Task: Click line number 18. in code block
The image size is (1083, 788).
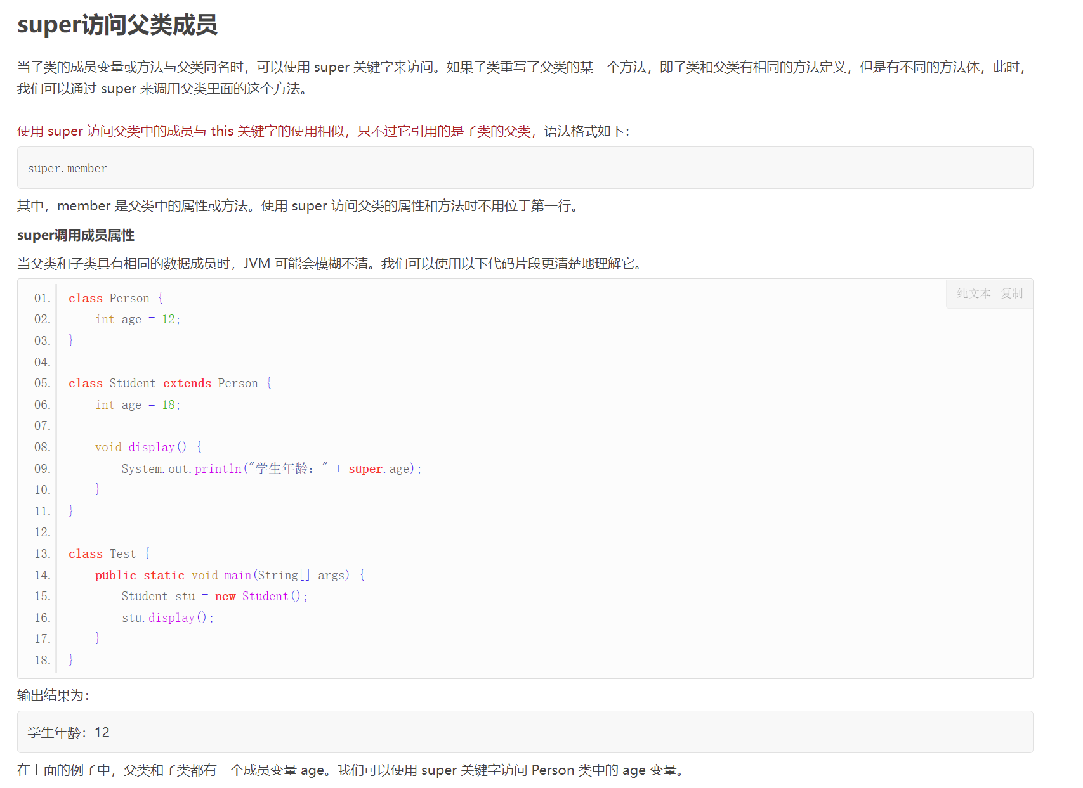Action: pos(43,660)
